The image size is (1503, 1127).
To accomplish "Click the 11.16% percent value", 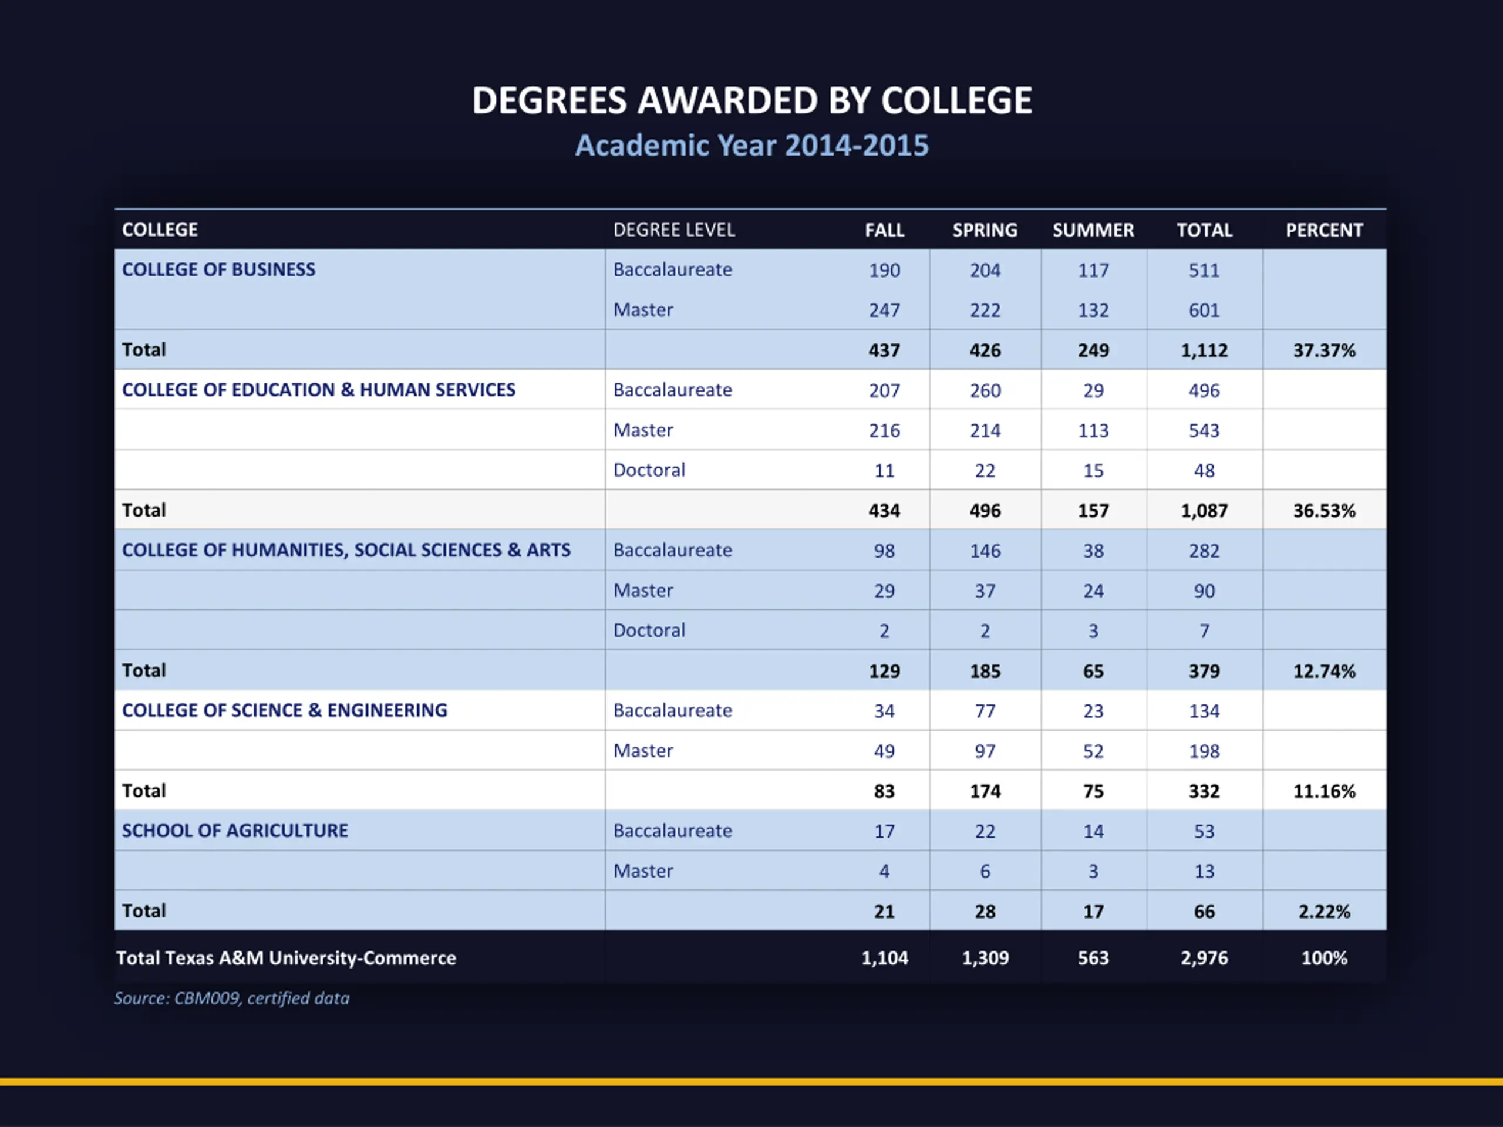I will [1323, 791].
